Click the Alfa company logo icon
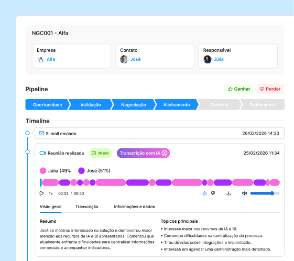The width and height of the screenshot is (294, 261). [x=41, y=59]
